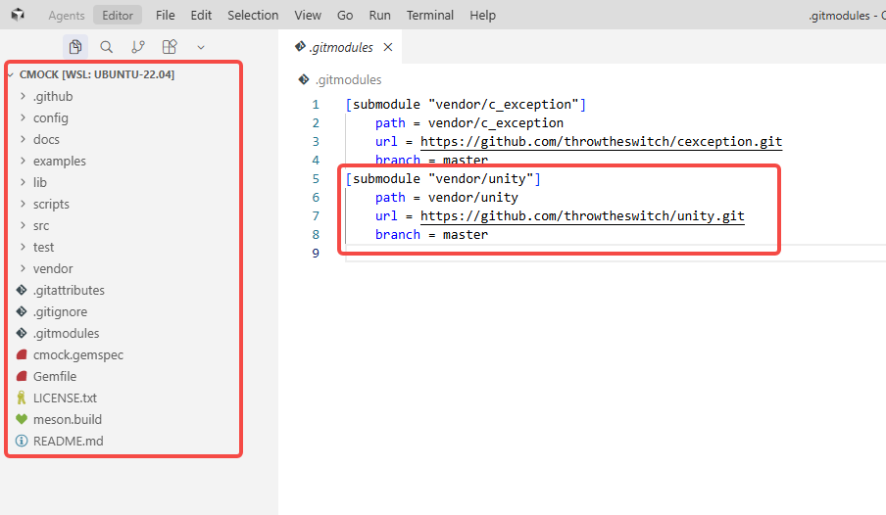This screenshot has width=886, height=515.
Task: Click the .gitmodules breadcrumb item
Action: pyautogui.click(x=347, y=80)
